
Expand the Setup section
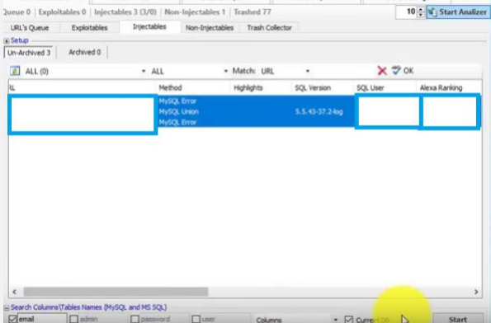pyautogui.click(x=7, y=40)
